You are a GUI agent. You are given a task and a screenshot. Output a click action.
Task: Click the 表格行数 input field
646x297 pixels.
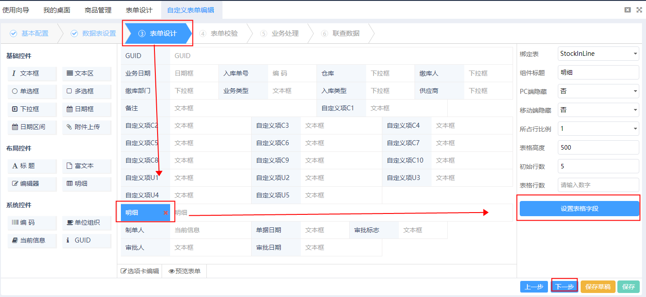click(599, 185)
